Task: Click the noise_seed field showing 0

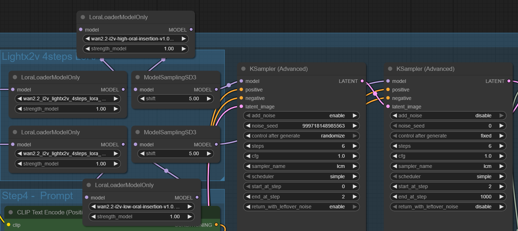Action: 448,126
